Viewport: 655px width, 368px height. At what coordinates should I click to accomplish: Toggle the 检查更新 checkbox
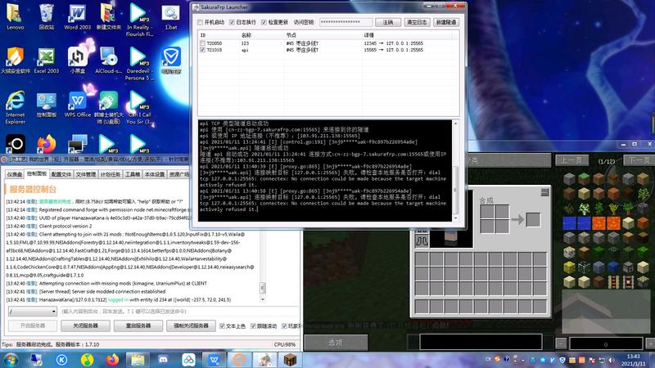tap(264, 22)
